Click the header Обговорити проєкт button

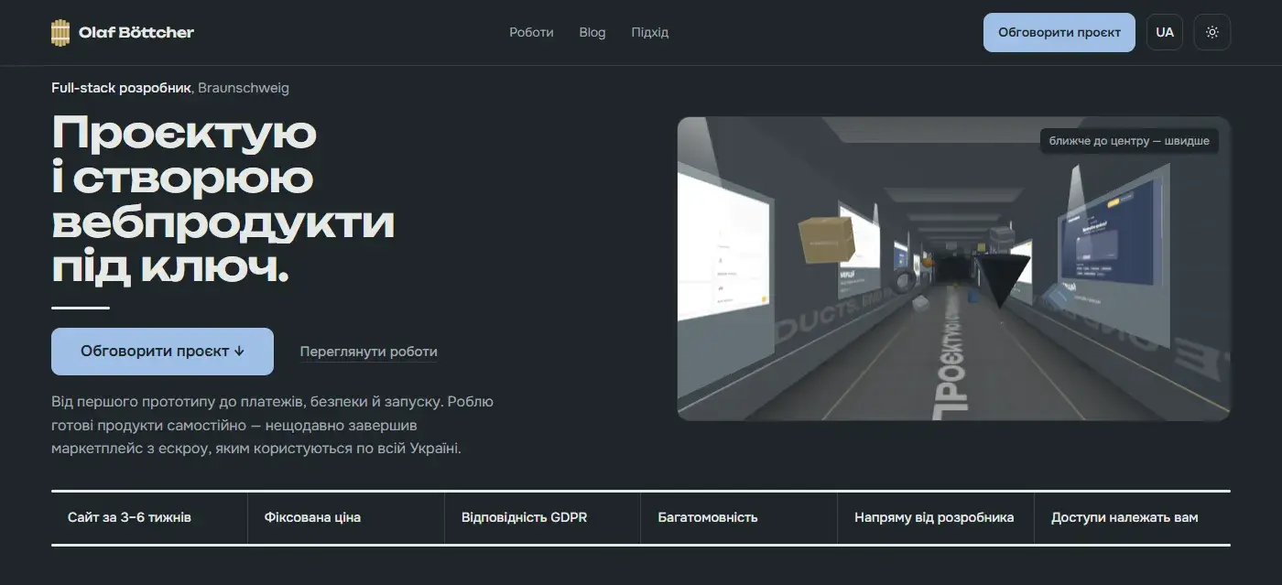click(x=1059, y=32)
